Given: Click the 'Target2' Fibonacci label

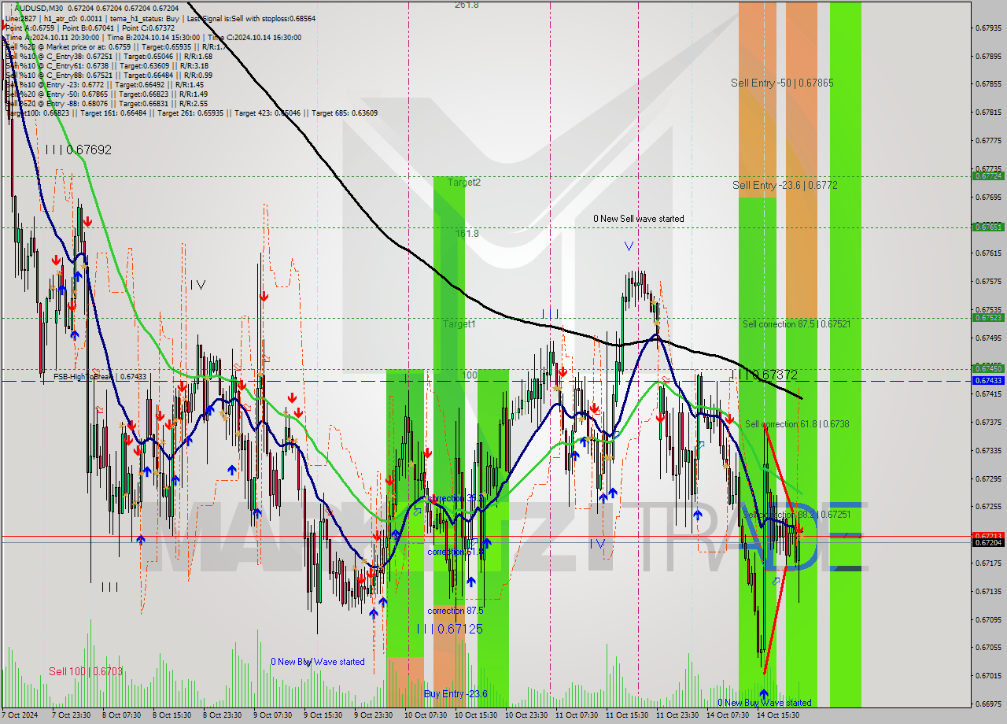Looking at the screenshot, I should tap(463, 182).
